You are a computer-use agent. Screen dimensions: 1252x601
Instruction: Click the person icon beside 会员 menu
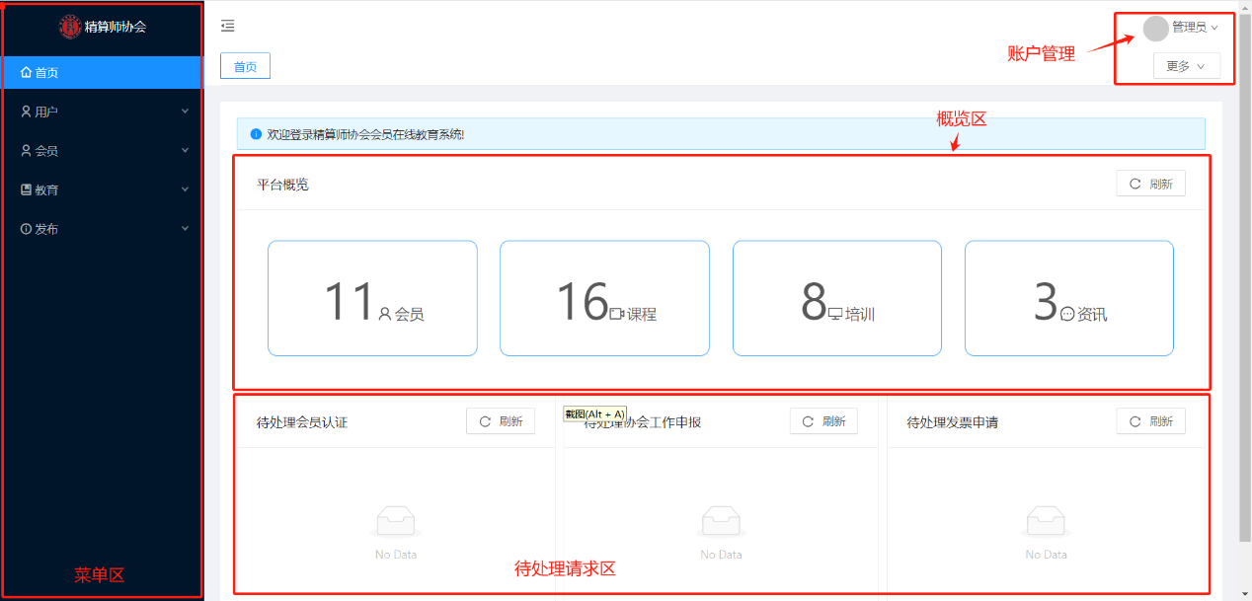[x=26, y=151]
